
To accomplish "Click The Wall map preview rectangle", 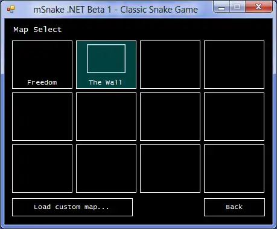I will click(x=106, y=59).
